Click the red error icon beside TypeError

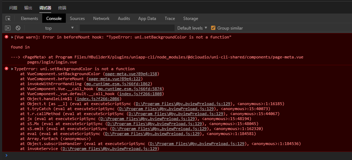(x=6, y=68)
